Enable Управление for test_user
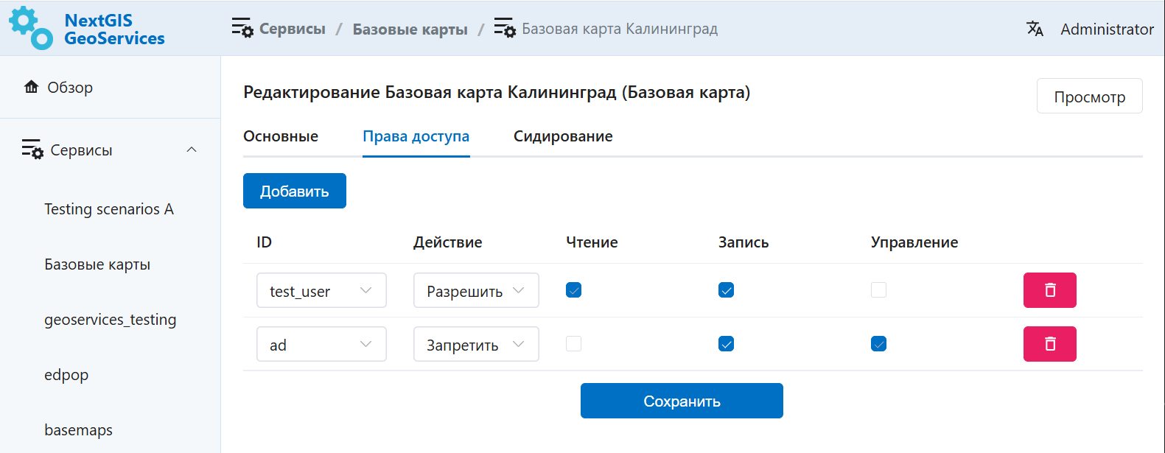This screenshot has height=453, width=1165. point(878,290)
